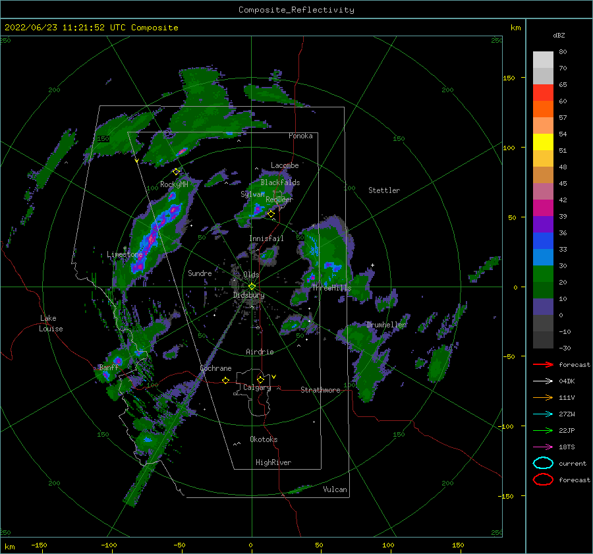Click the cyan current oval legend icon

(x=543, y=463)
